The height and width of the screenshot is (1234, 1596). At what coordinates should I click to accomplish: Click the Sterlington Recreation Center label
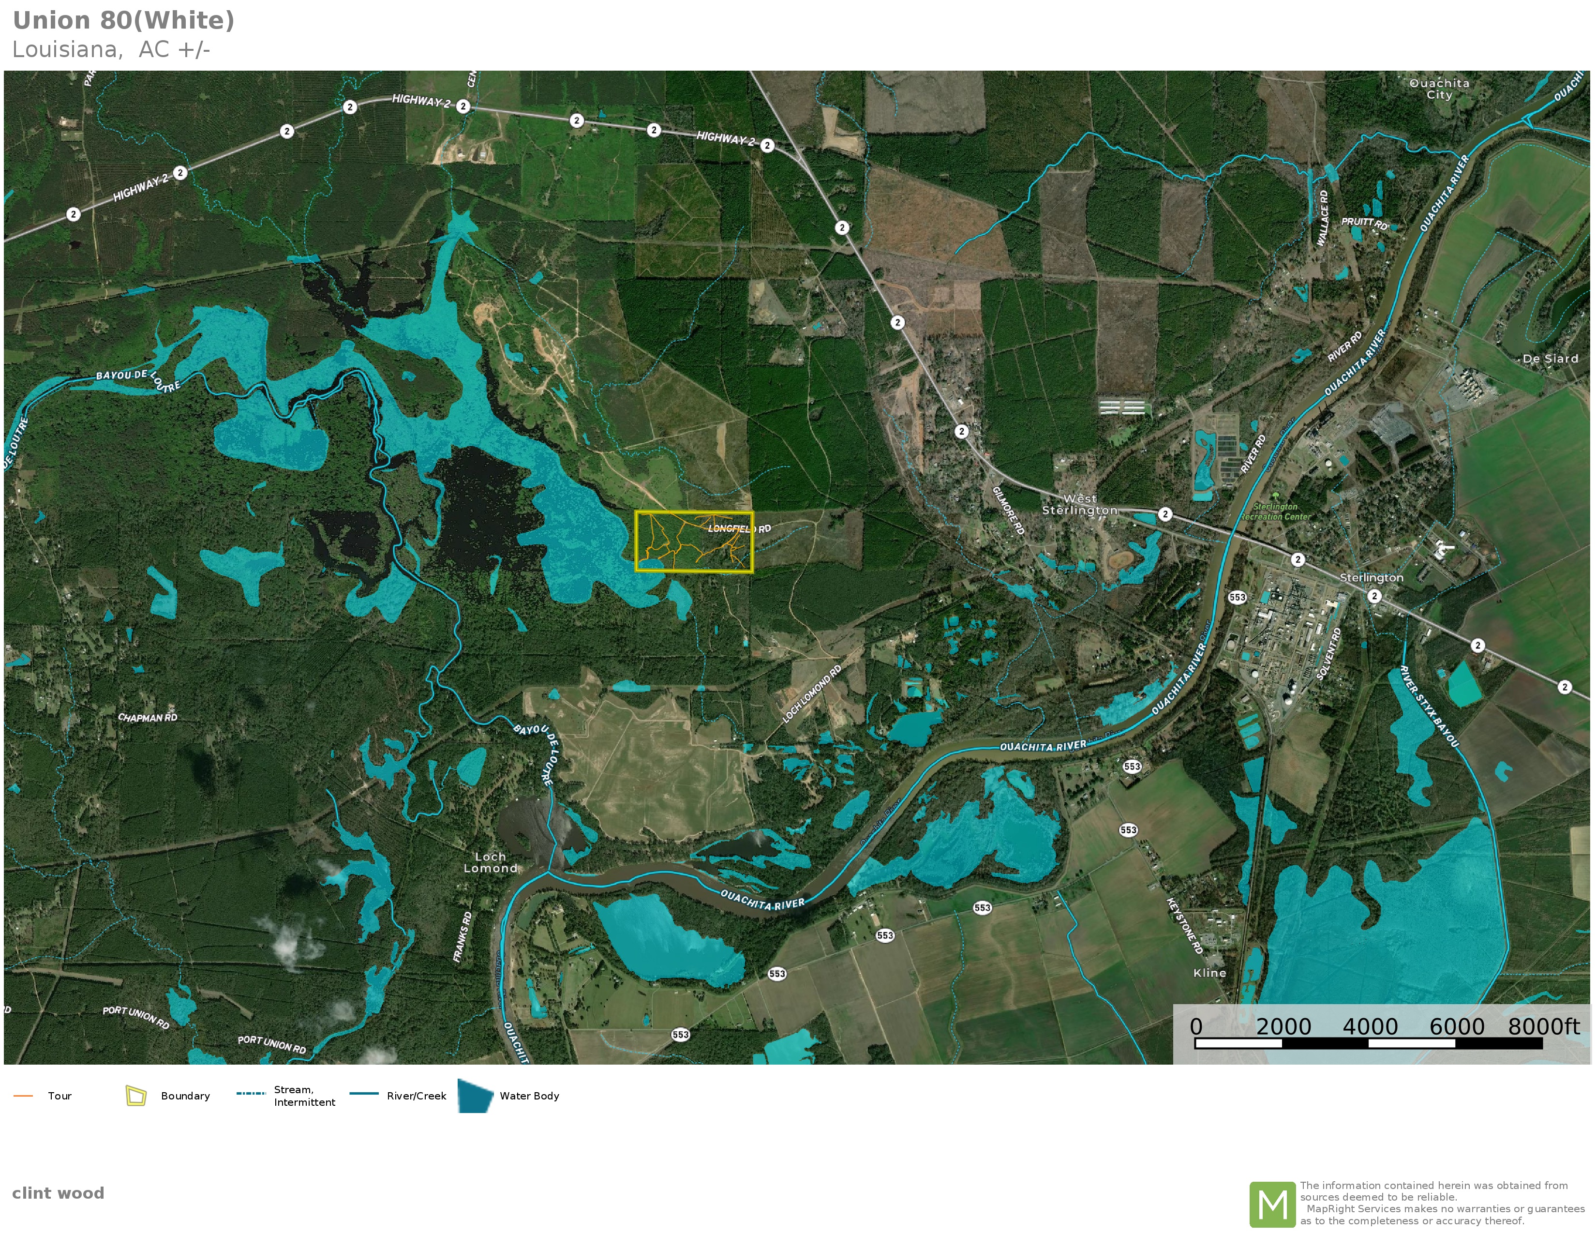(1275, 512)
